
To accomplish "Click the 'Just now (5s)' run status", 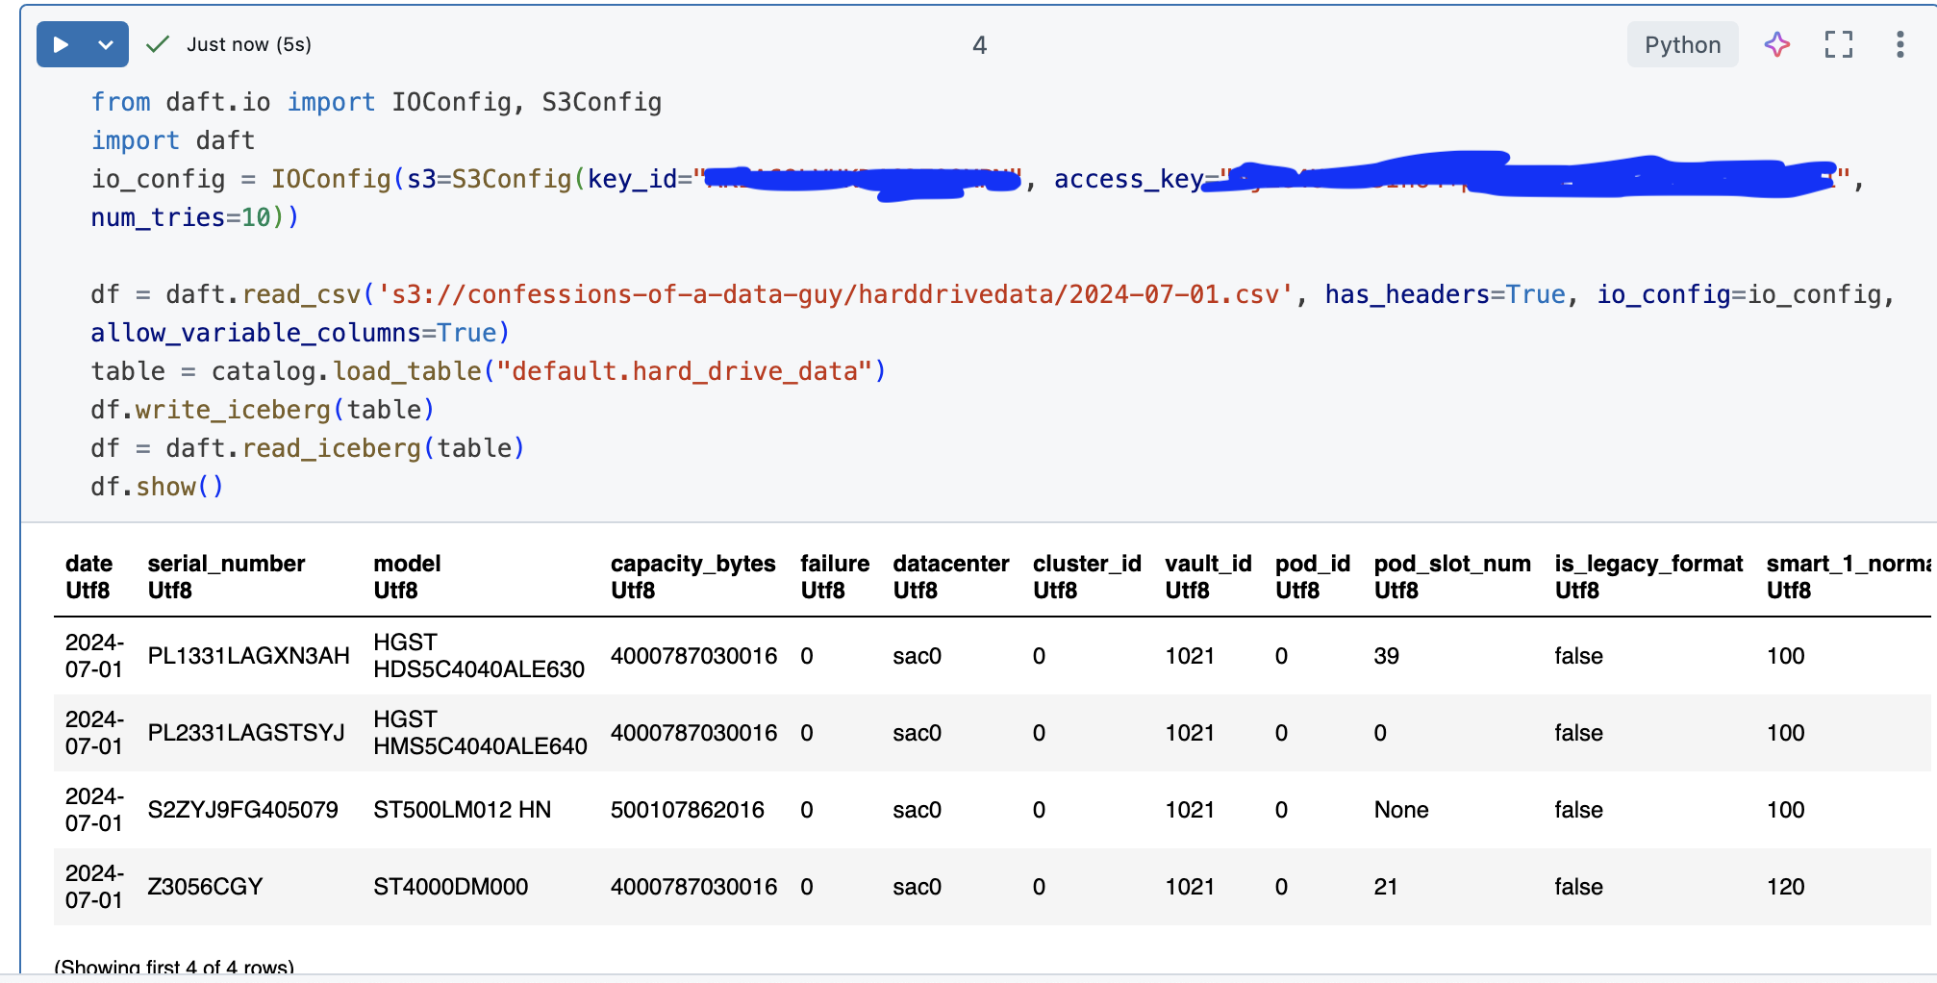I will pos(248,44).
